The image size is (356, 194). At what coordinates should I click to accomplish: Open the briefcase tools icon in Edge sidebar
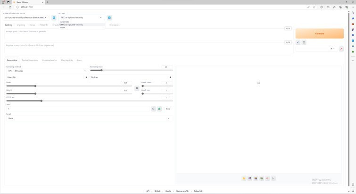(353, 24)
